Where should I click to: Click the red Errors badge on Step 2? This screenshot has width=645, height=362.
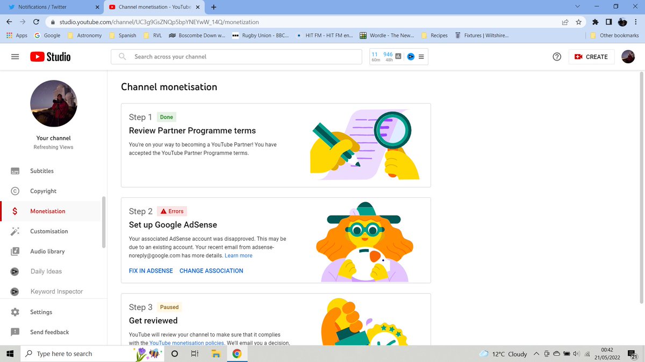coord(173,211)
